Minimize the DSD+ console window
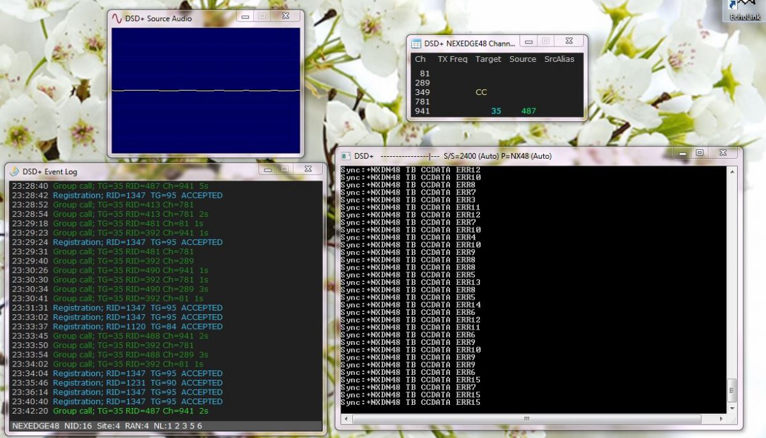Screen dimensions: 766x438 [683, 153]
